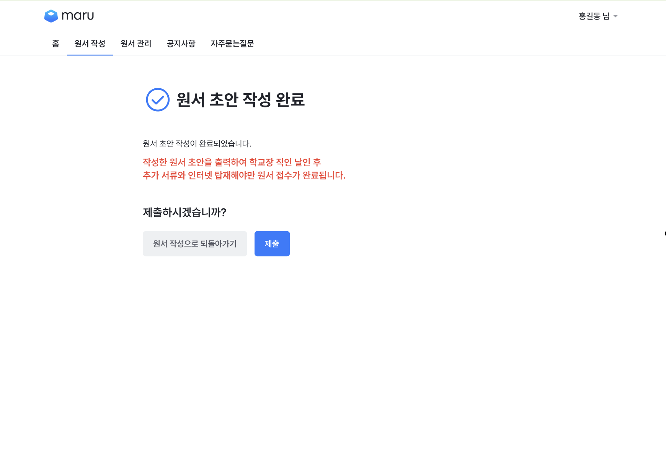Screen dimensions: 666x461
Task: Click the maru logo icon
Action: [x=51, y=16]
